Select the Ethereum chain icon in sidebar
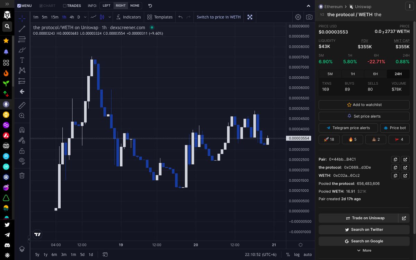 (6, 104)
